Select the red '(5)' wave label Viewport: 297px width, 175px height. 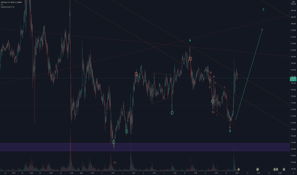115,163
